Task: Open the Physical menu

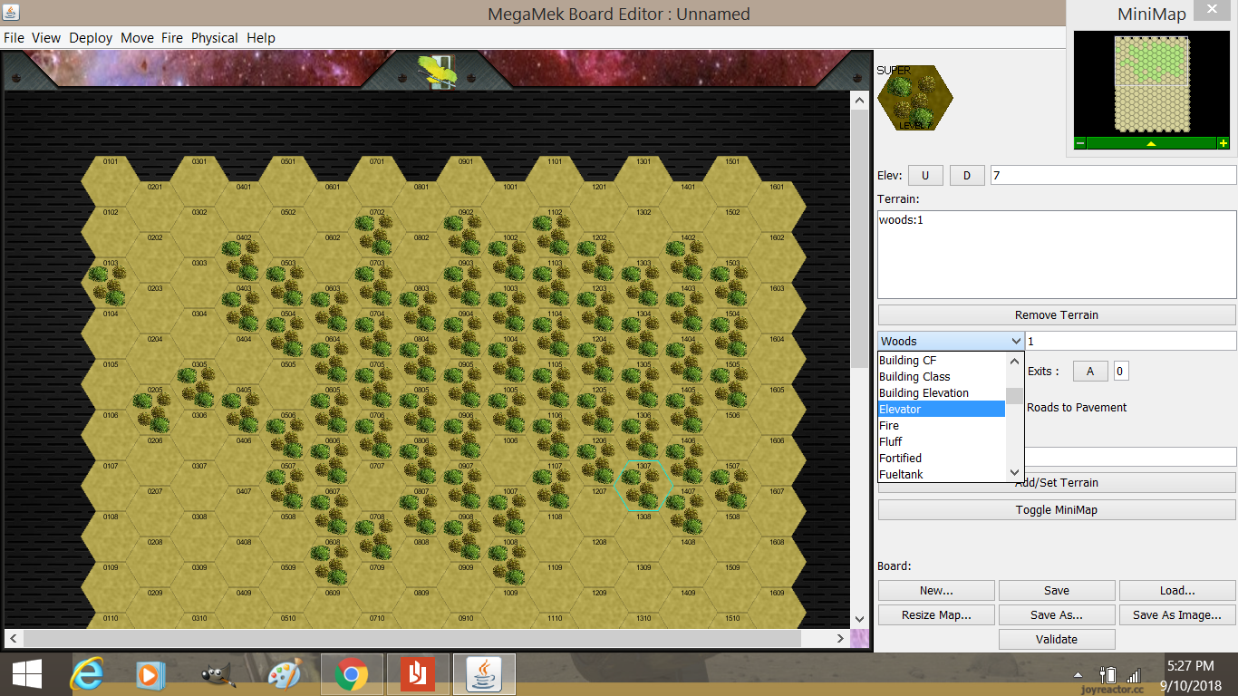Action: pyautogui.click(x=215, y=38)
